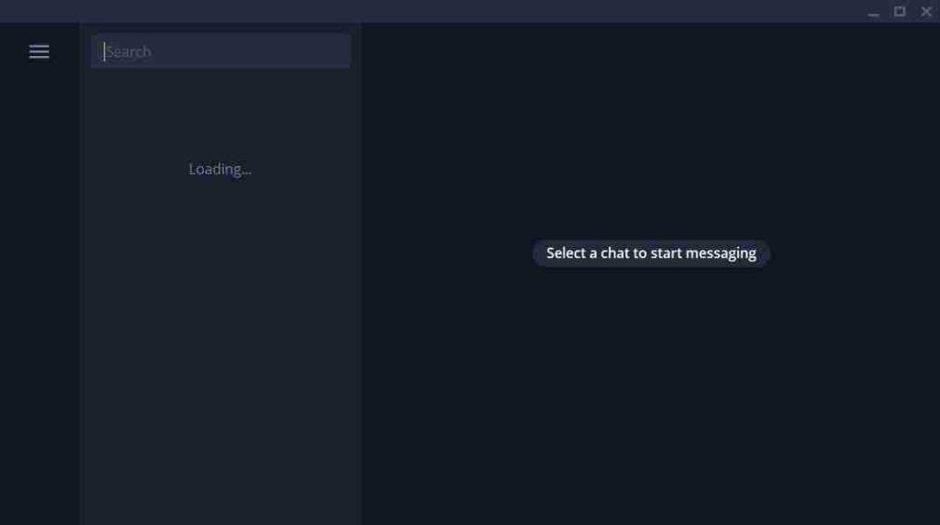940x525 pixels.
Task: Activate the search bar at top of chat list
Action: click(220, 51)
